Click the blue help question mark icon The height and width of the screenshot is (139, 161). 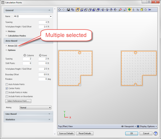pyautogui.click(x=156, y=134)
